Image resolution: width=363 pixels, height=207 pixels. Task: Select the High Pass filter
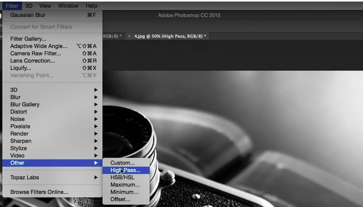(126, 170)
